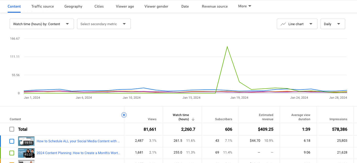Image resolution: width=357 pixels, height=163 pixels.
Task: Check the Total row checkbox
Action: [12, 129]
